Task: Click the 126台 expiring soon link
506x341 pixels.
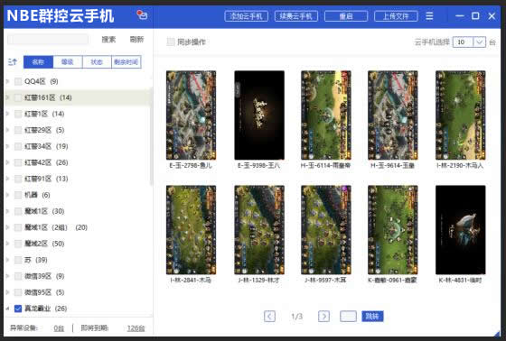Action: tap(136, 328)
